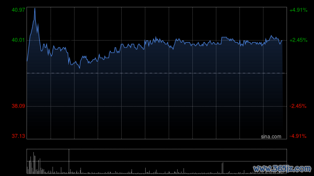Viewport: 314px width, 176px height.
Task: Click the 40.01 price axis label
Action: click(19, 40)
